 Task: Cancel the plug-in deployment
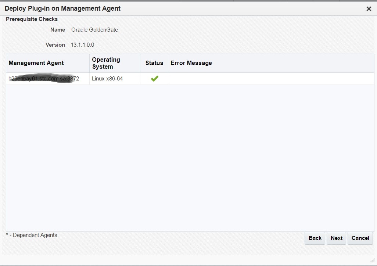coord(360,238)
